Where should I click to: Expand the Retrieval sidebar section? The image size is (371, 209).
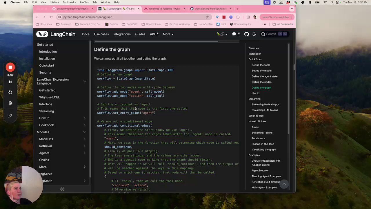click(85, 146)
